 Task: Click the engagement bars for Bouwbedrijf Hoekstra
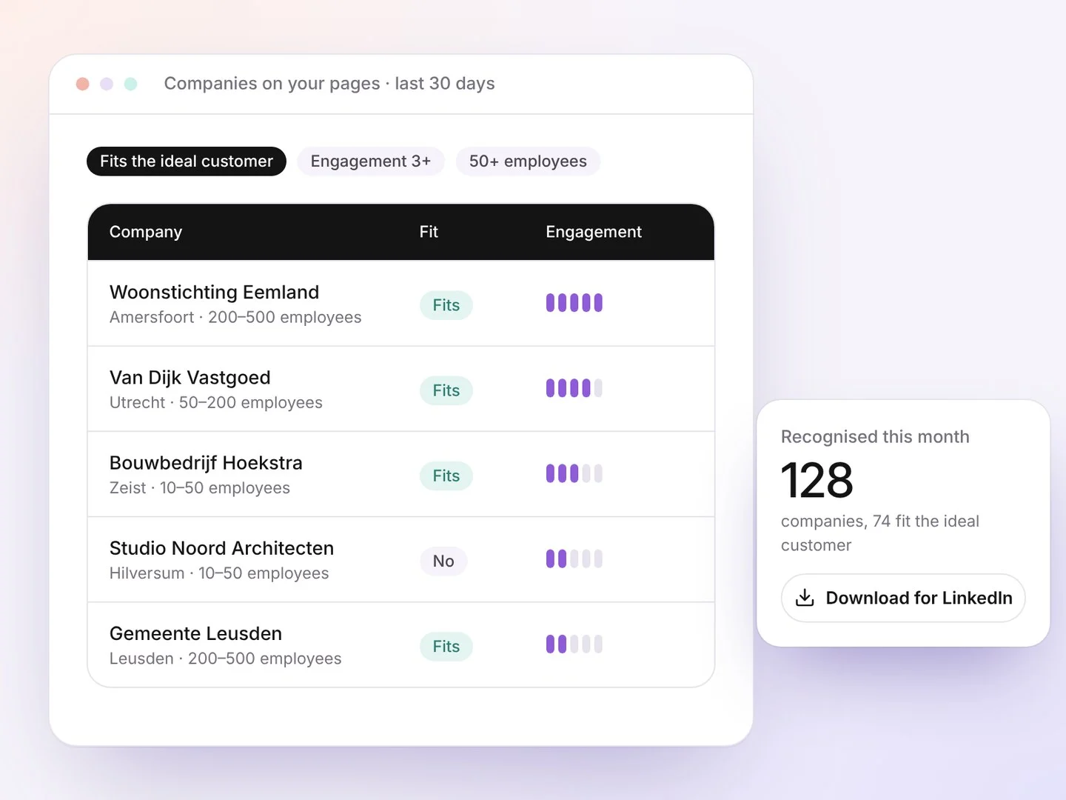tap(574, 473)
